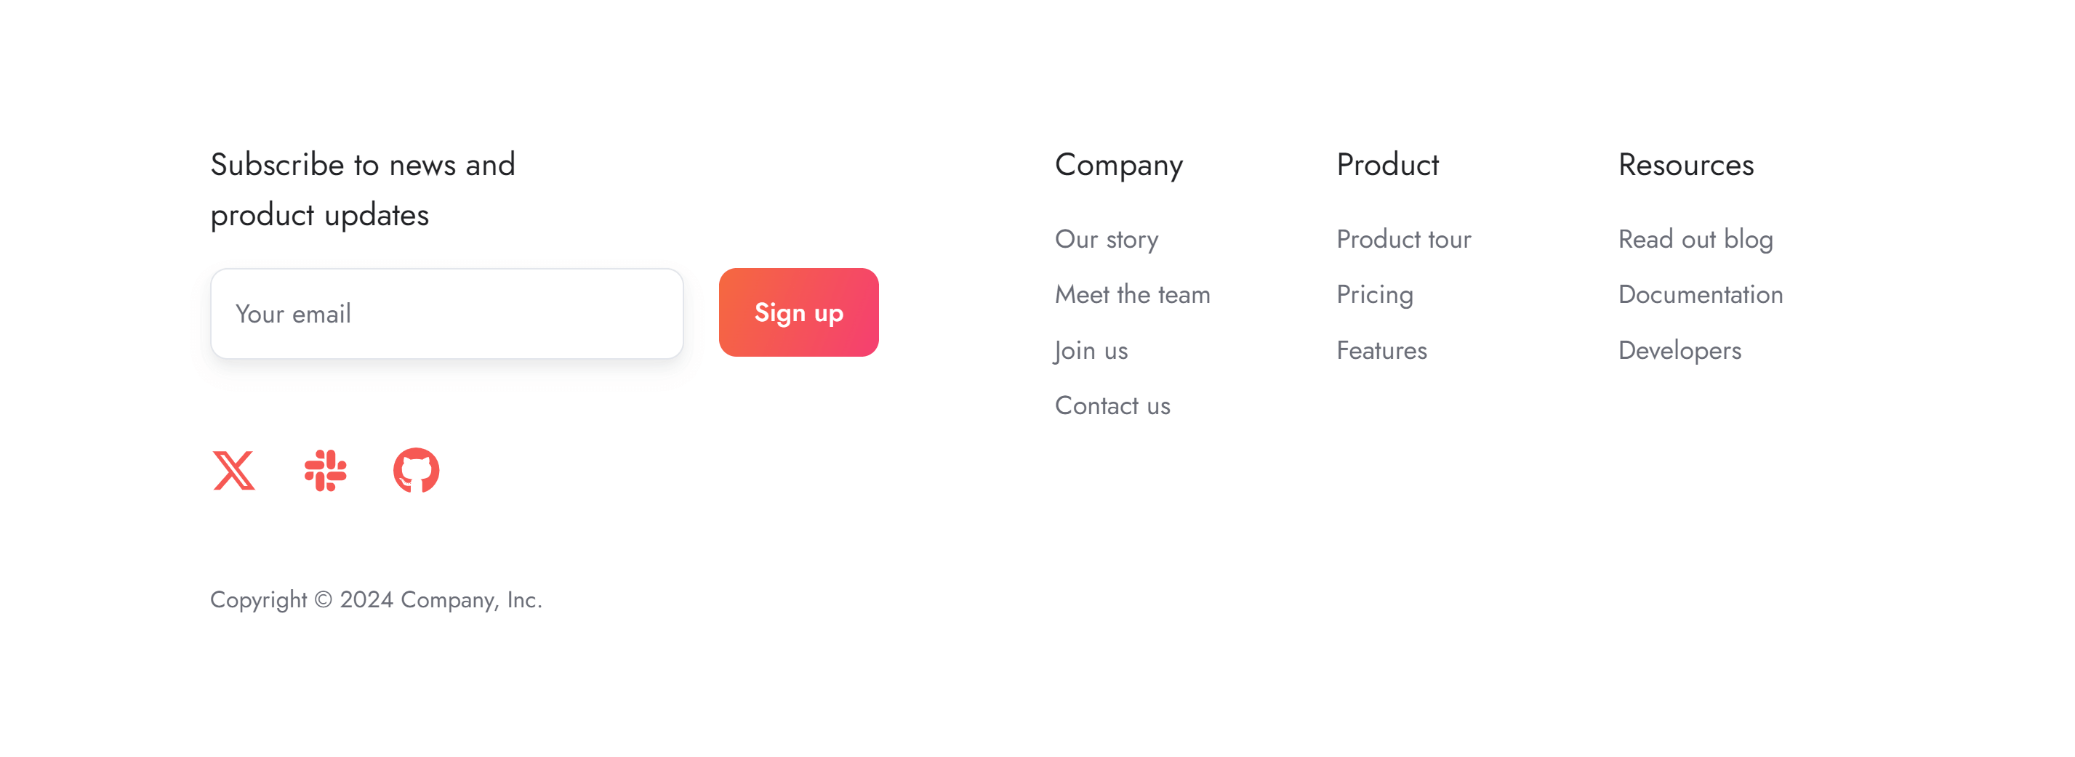The width and height of the screenshot is (2075, 757).
Task: Click the Slack social icon
Action: [326, 471]
